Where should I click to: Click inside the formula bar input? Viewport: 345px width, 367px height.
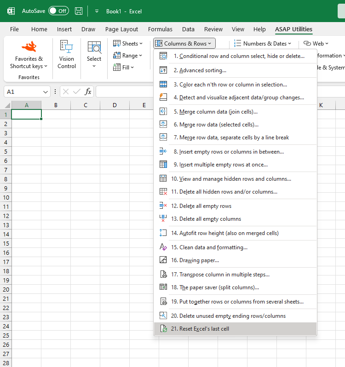(x=125, y=92)
